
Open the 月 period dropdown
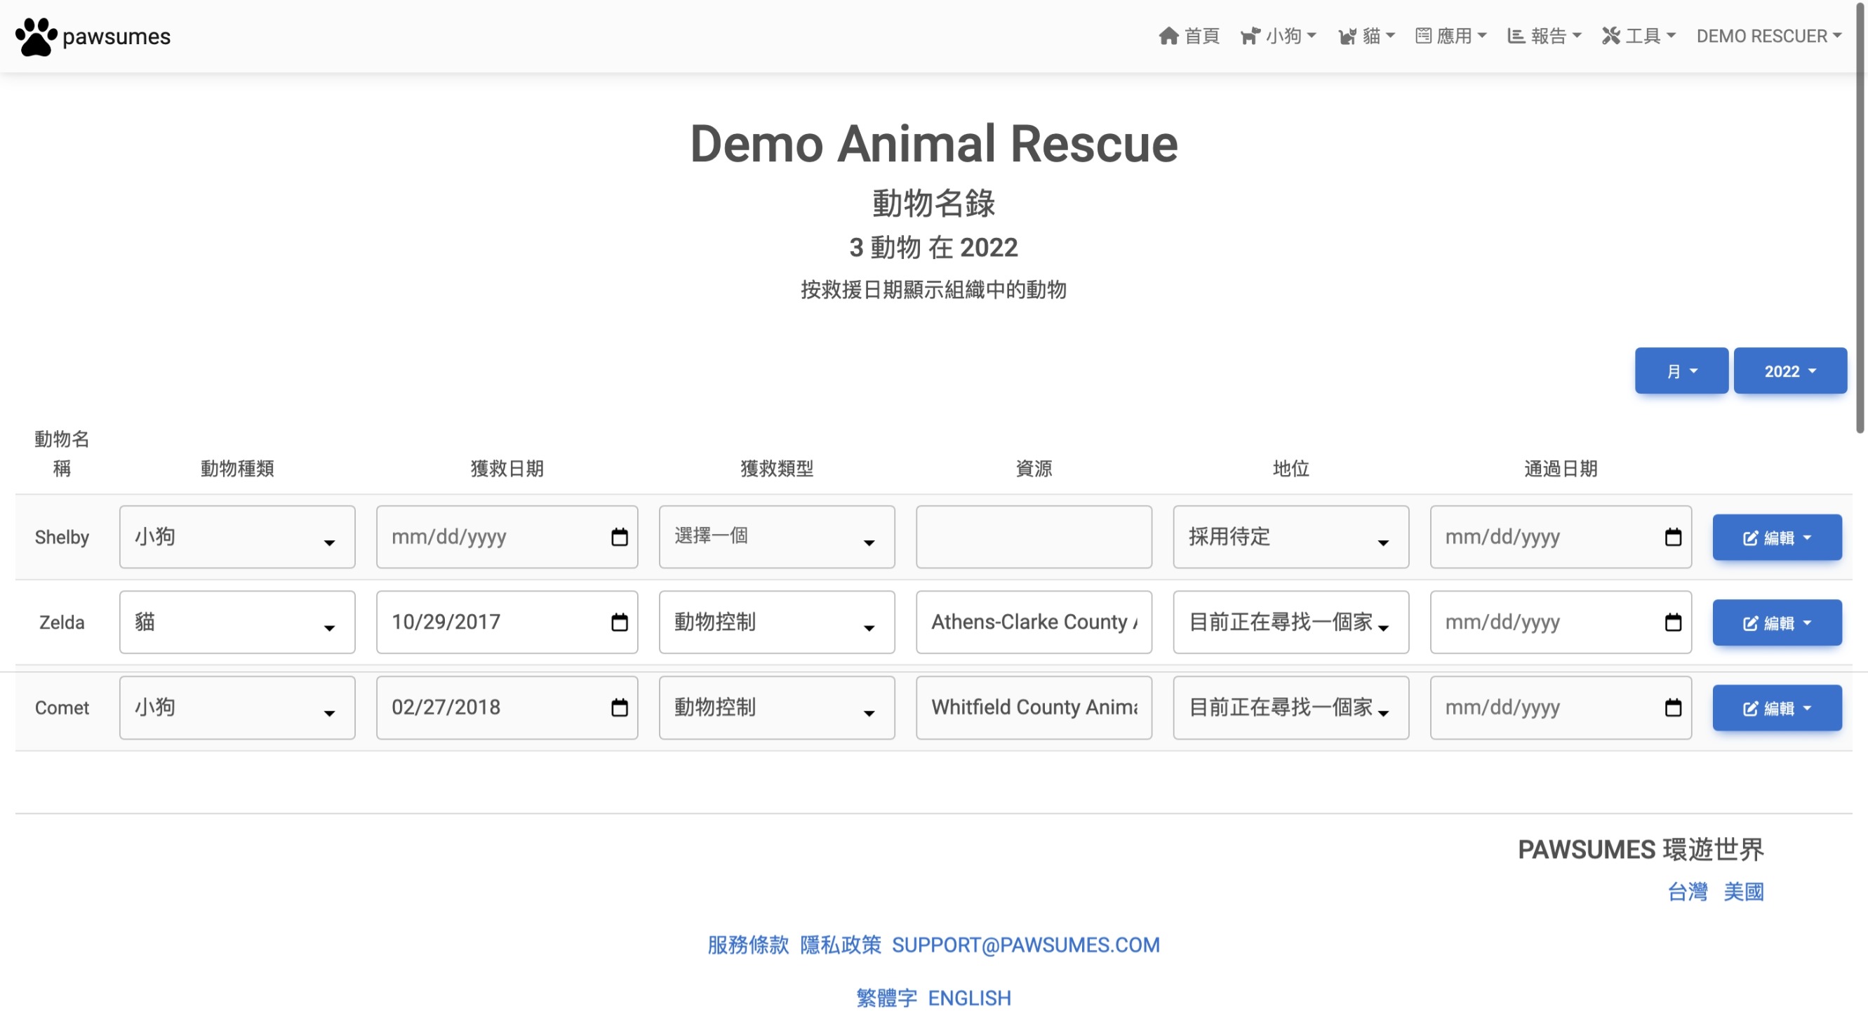1681,370
